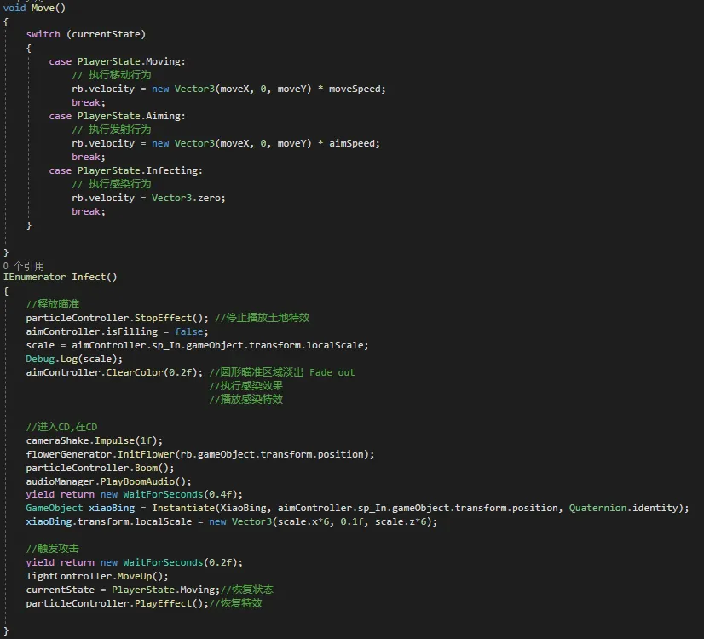This screenshot has height=639, width=704.
Task: Click the 'case PlayerState.Infecting:' line
Action: (126, 170)
